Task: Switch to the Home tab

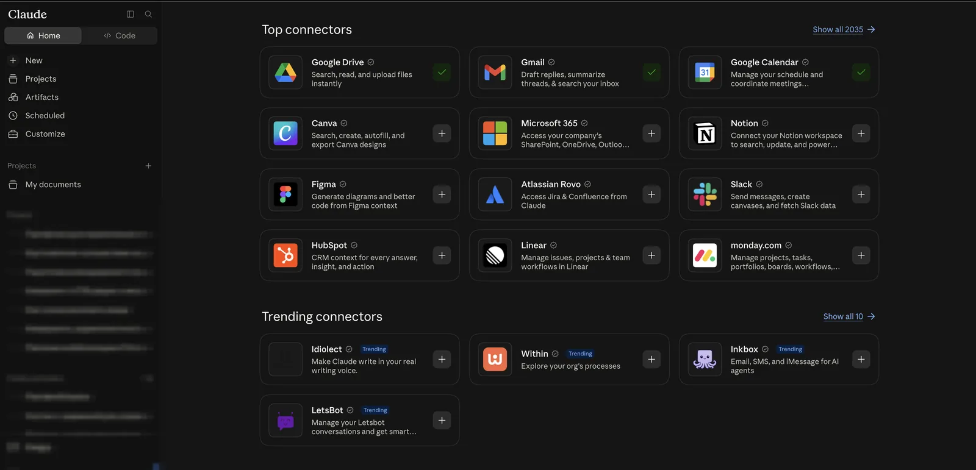Action: pos(43,35)
